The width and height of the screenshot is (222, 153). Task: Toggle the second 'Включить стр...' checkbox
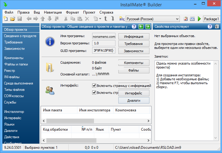94,92
